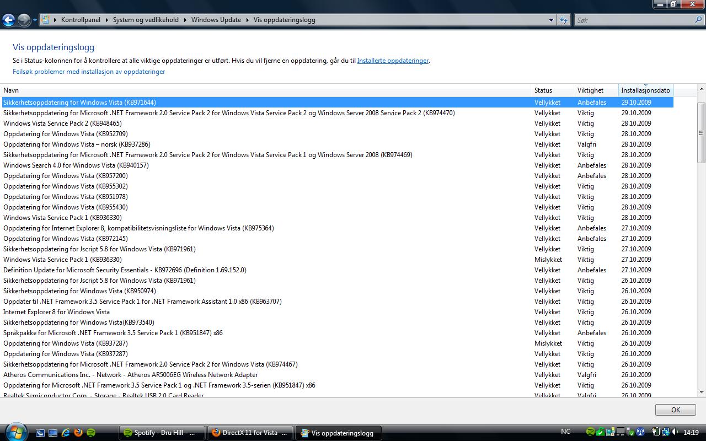Select Oppdatering for Windows Vista (KB972145)

click(338, 239)
